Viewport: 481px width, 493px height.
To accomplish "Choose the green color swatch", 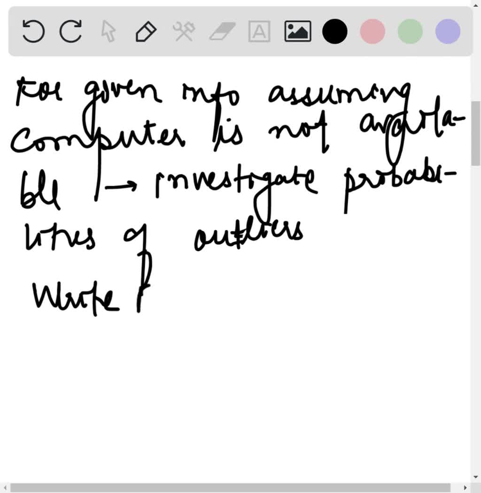I will [x=410, y=31].
